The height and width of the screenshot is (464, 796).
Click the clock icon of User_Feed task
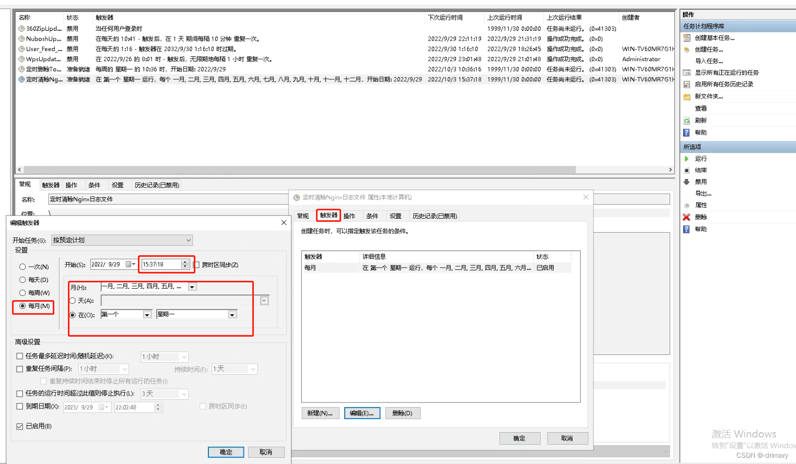point(21,49)
